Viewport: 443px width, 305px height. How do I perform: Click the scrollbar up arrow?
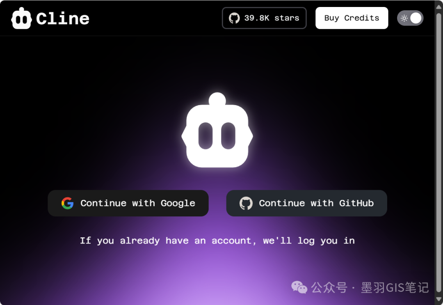tap(438, 4)
